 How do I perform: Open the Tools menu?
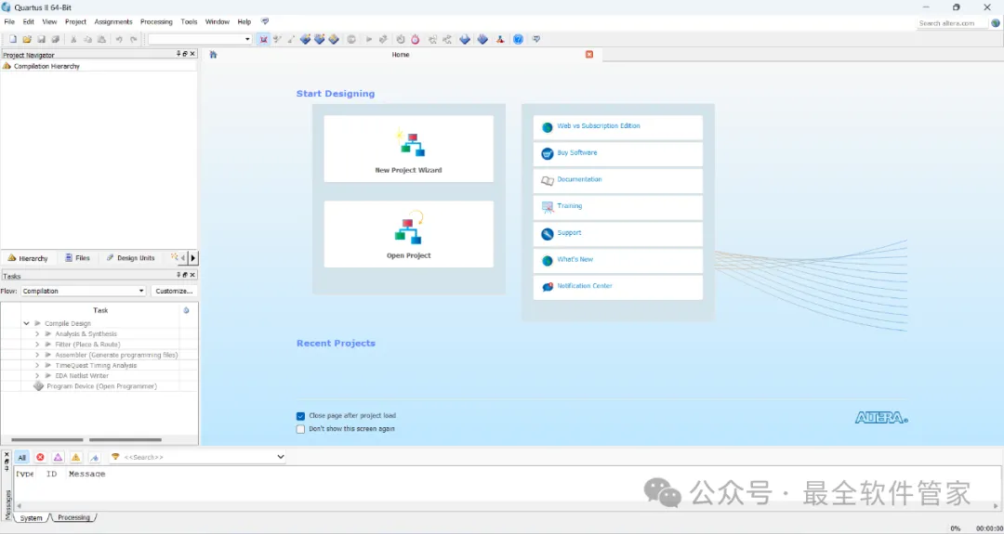tap(189, 21)
